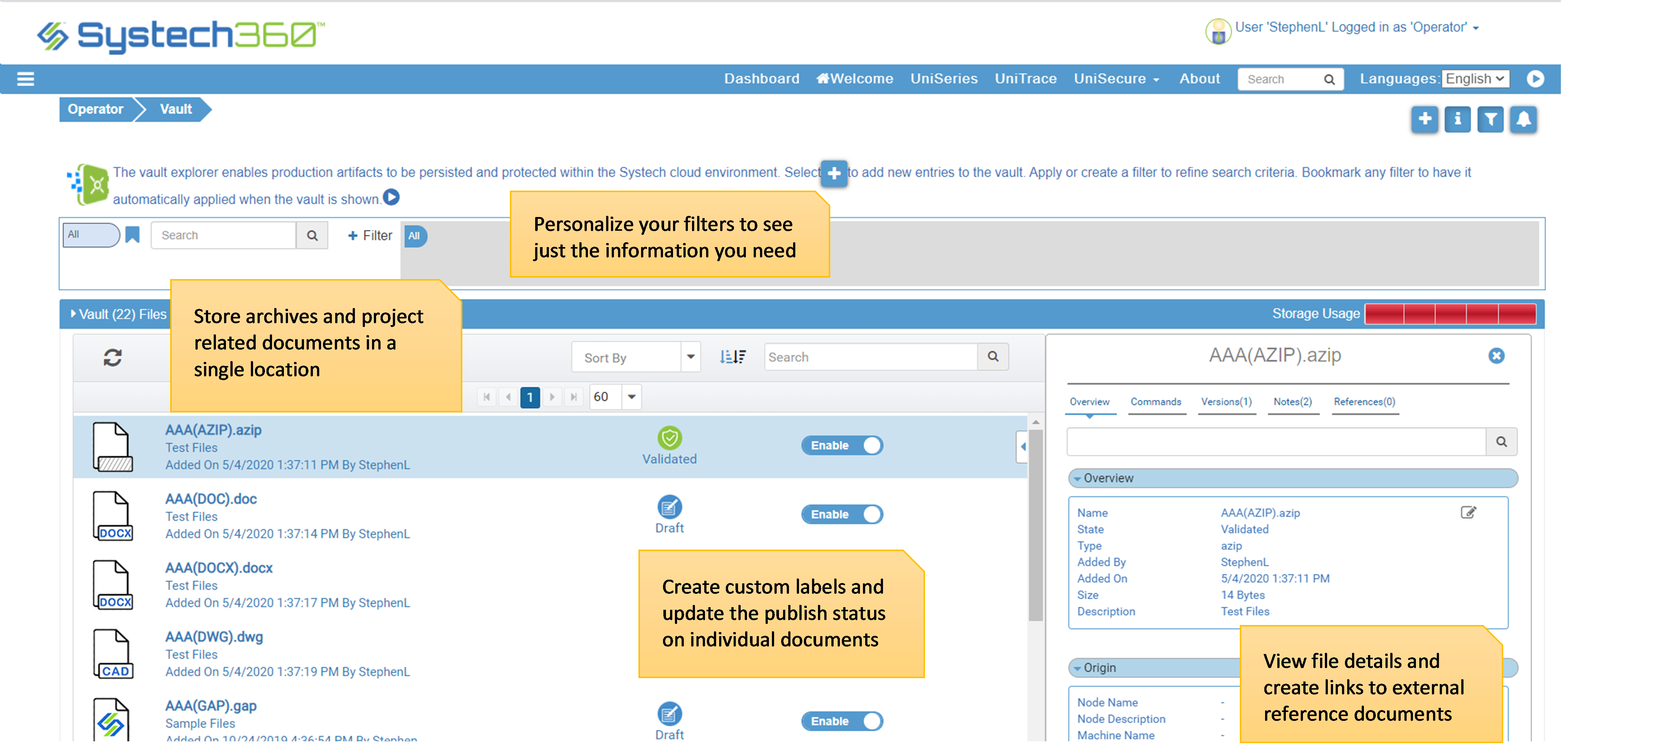
Task: Click the Validated status shield icon
Action: pyautogui.click(x=670, y=438)
